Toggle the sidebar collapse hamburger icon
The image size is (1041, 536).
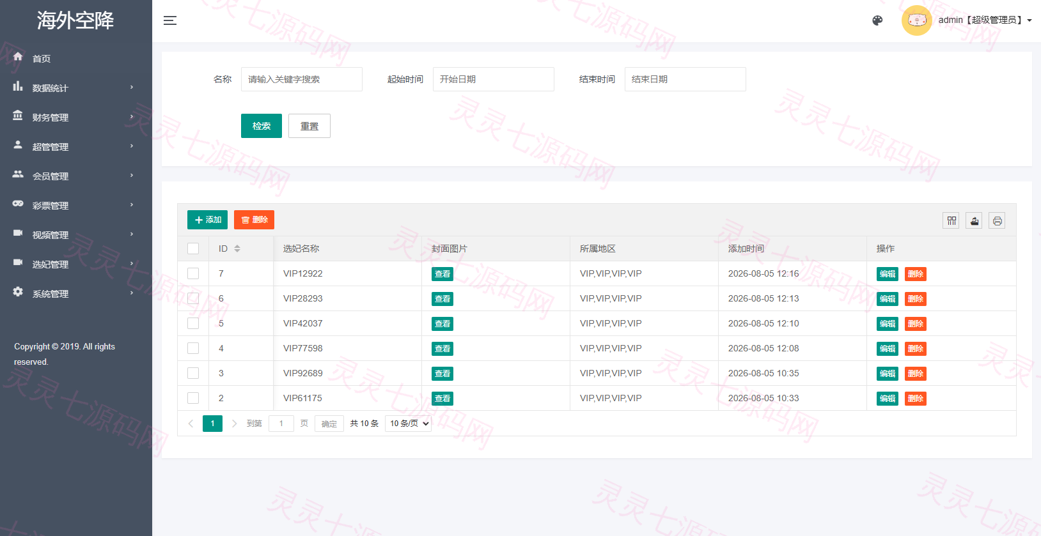click(169, 20)
